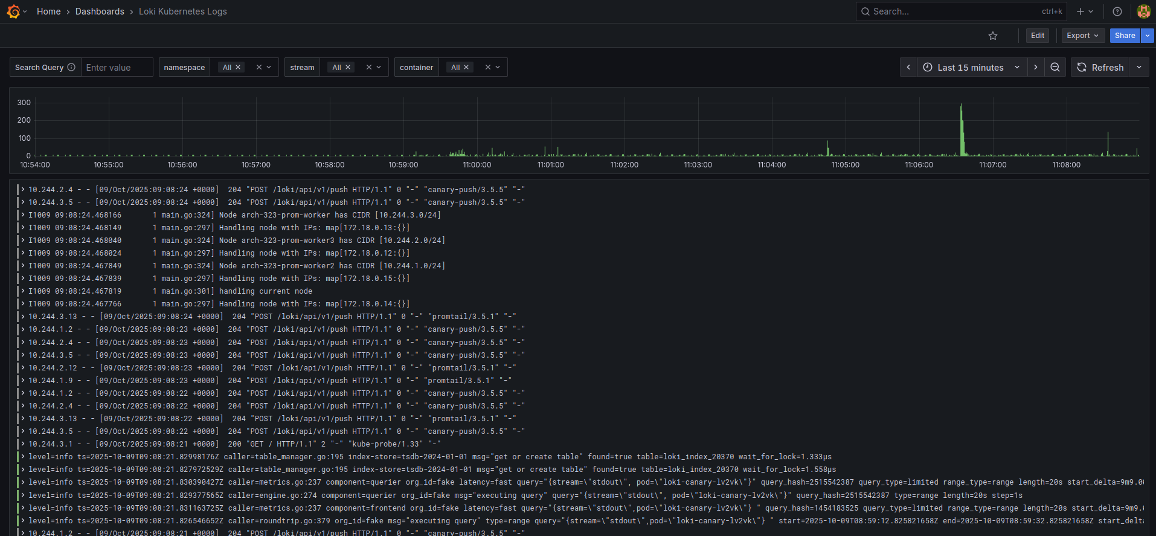The image size is (1156, 536).
Task: Shift time range forward with right arrow
Action: tap(1036, 67)
